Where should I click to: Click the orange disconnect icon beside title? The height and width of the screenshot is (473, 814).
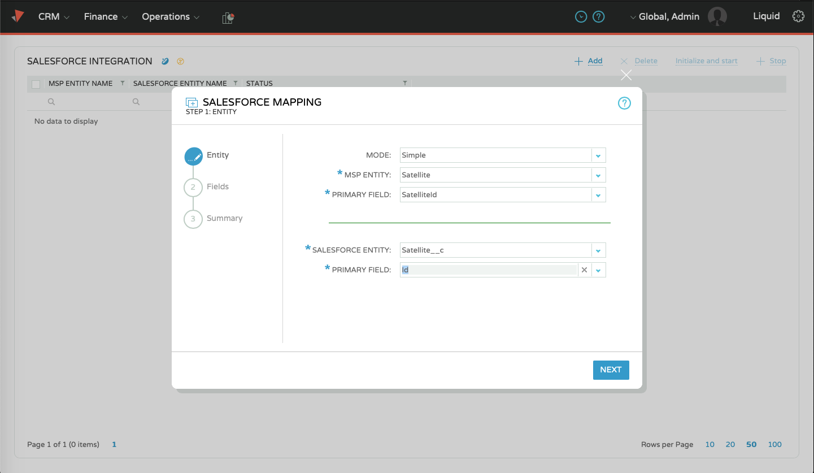click(x=181, y=61)
